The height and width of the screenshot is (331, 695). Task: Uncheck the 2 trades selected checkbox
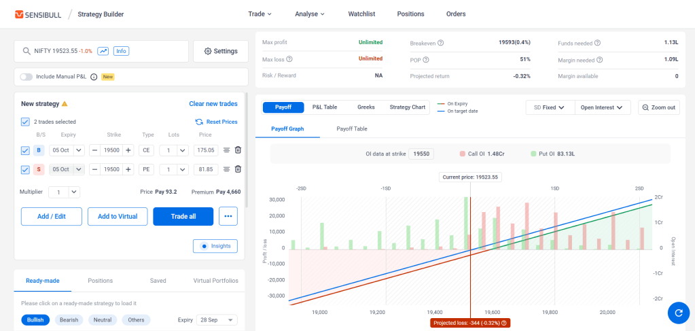[25, 122]
